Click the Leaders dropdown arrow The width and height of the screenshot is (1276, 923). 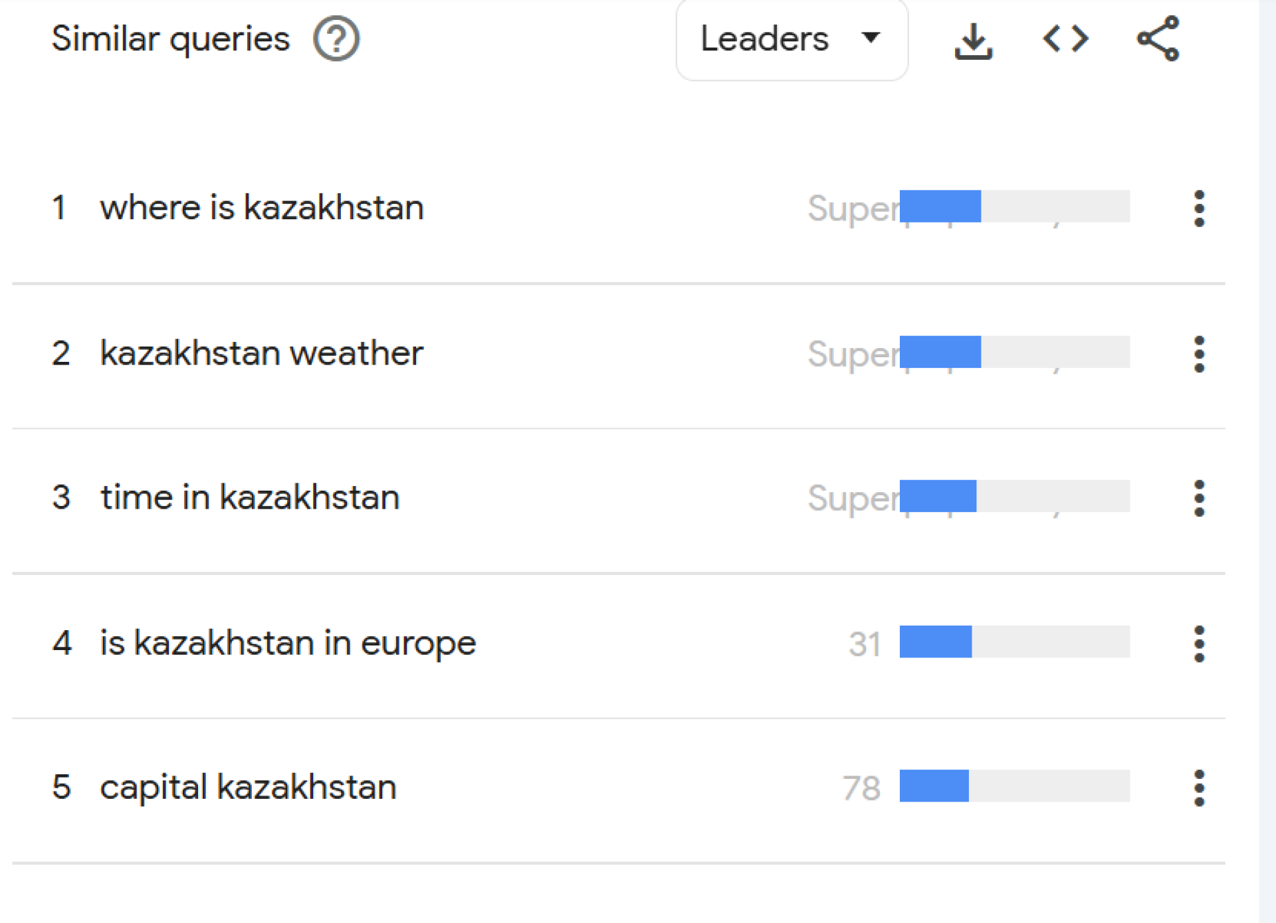click(x=870, y=37)
